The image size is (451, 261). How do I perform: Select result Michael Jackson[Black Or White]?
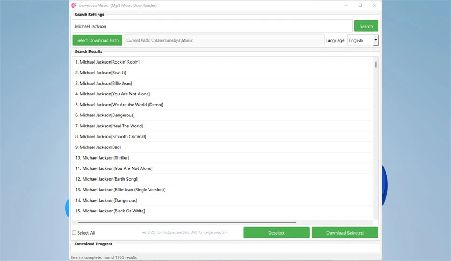223,211
